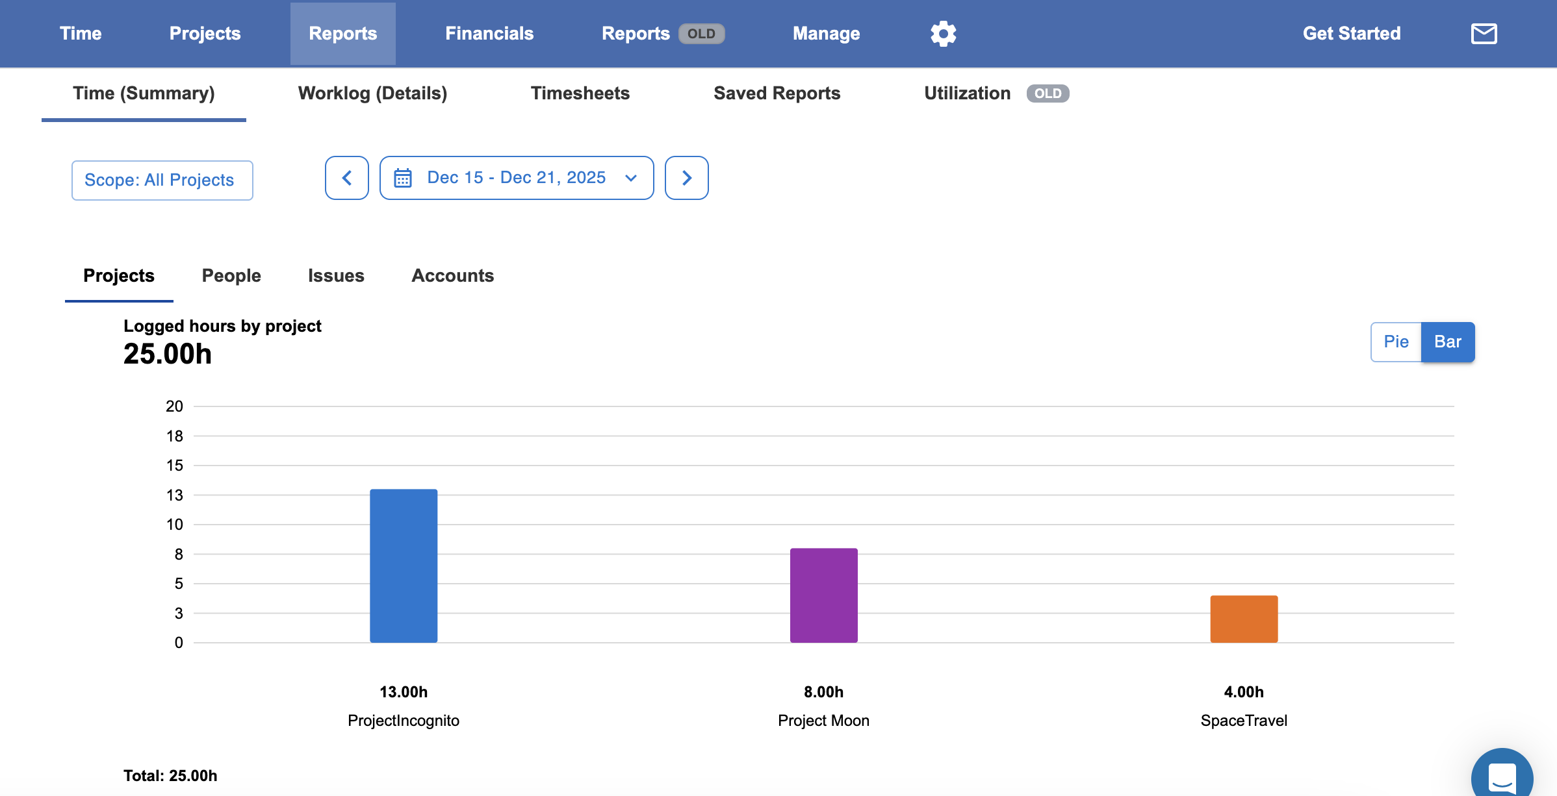Click the calendar icon in date picker

pos(403,178)
